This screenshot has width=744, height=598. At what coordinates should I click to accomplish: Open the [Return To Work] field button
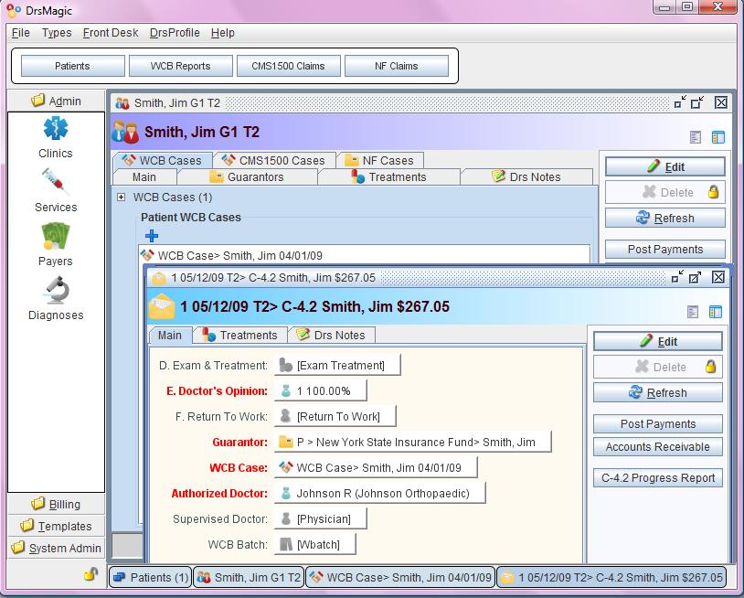[x=335, y=416]
